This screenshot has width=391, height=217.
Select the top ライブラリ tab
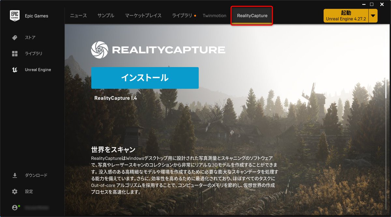[182, 16]
